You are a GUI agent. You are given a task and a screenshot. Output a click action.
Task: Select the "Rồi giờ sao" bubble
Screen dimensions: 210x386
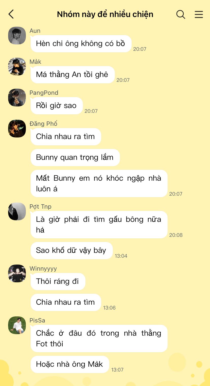(57, 106)
